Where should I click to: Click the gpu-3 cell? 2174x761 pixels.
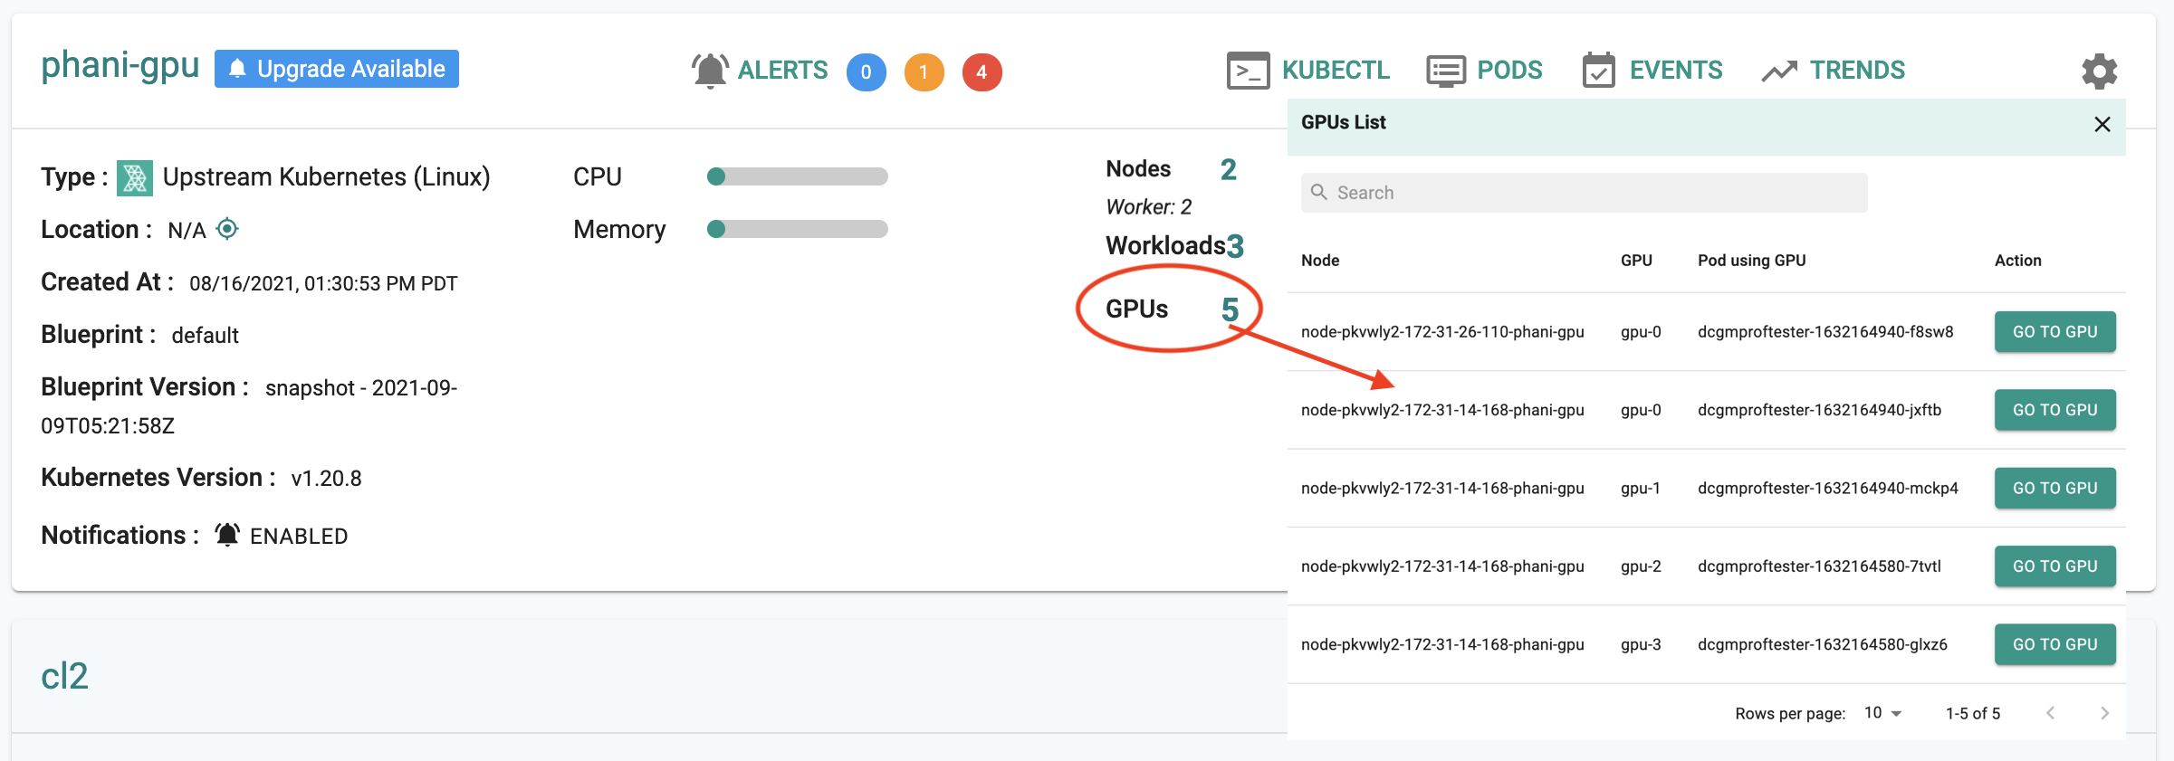1641,644
